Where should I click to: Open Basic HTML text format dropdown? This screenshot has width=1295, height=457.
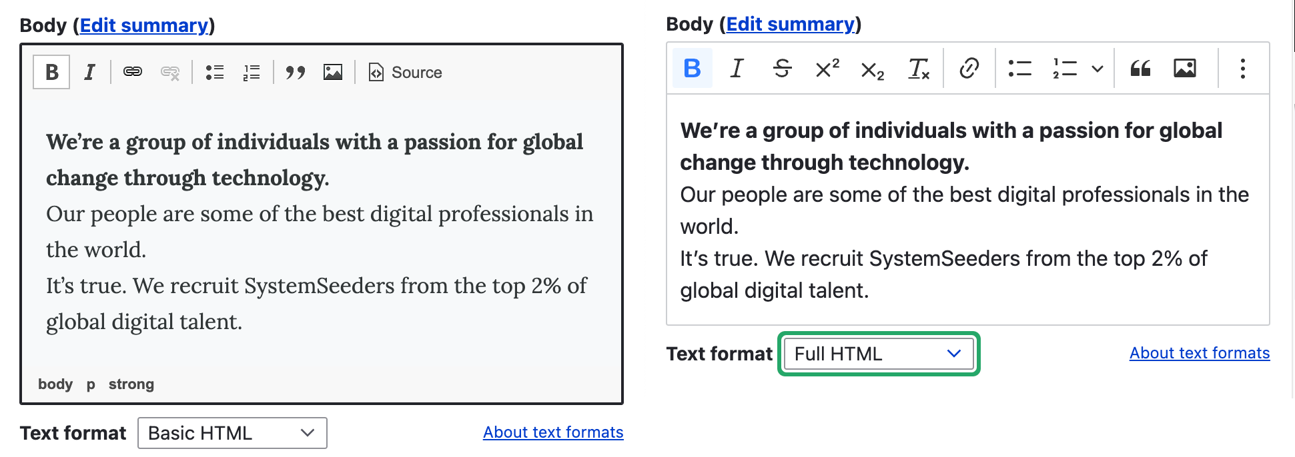pos(232,433)
